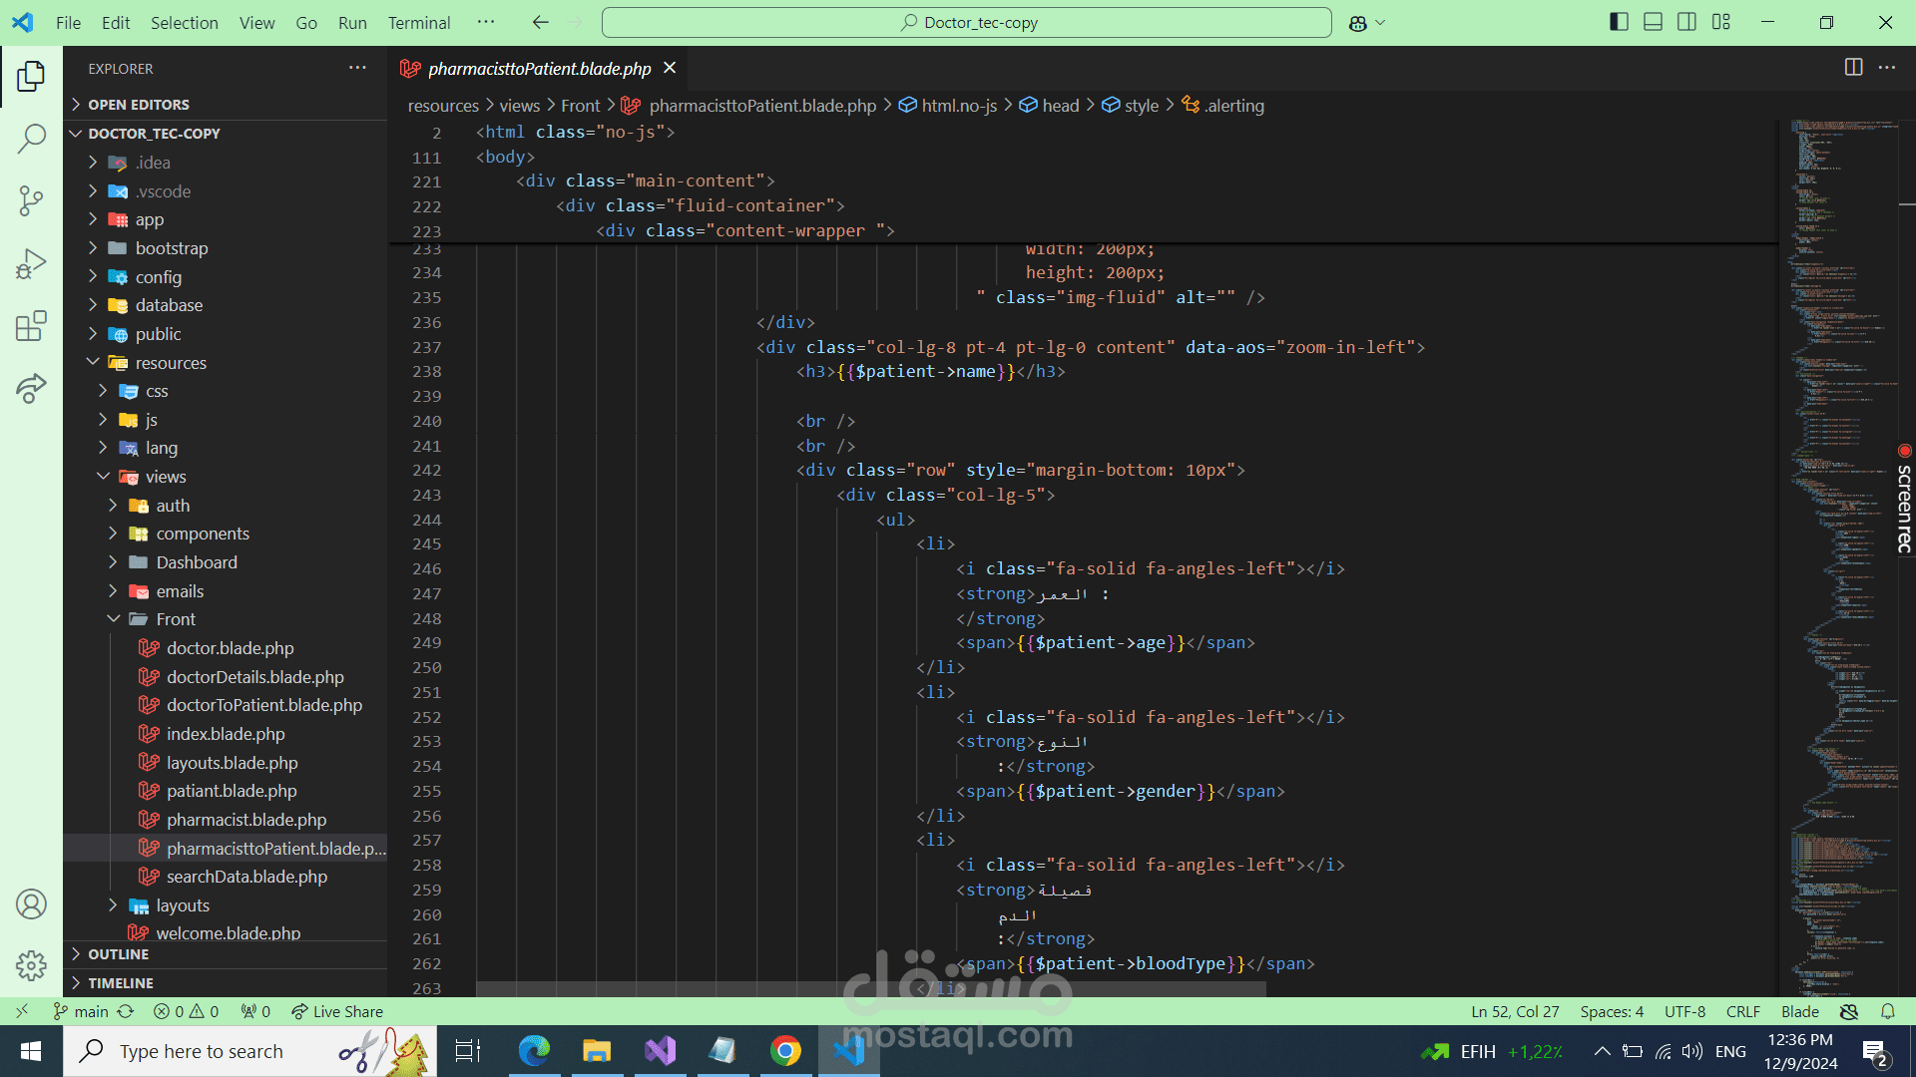Expand the OPEN EDITORS section
The image size is (1916, 1077).
point(138,105)
